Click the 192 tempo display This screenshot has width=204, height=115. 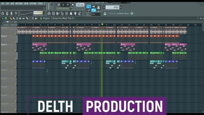tap(80, 5)
